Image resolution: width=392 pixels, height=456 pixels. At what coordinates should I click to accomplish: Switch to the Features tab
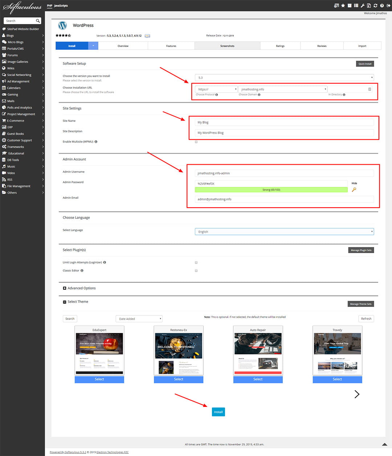tap(171, 46)
